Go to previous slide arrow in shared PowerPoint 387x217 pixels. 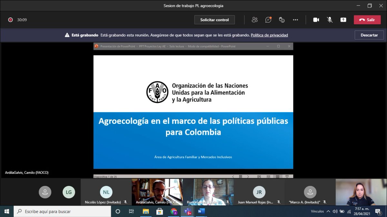click(233, 176)
